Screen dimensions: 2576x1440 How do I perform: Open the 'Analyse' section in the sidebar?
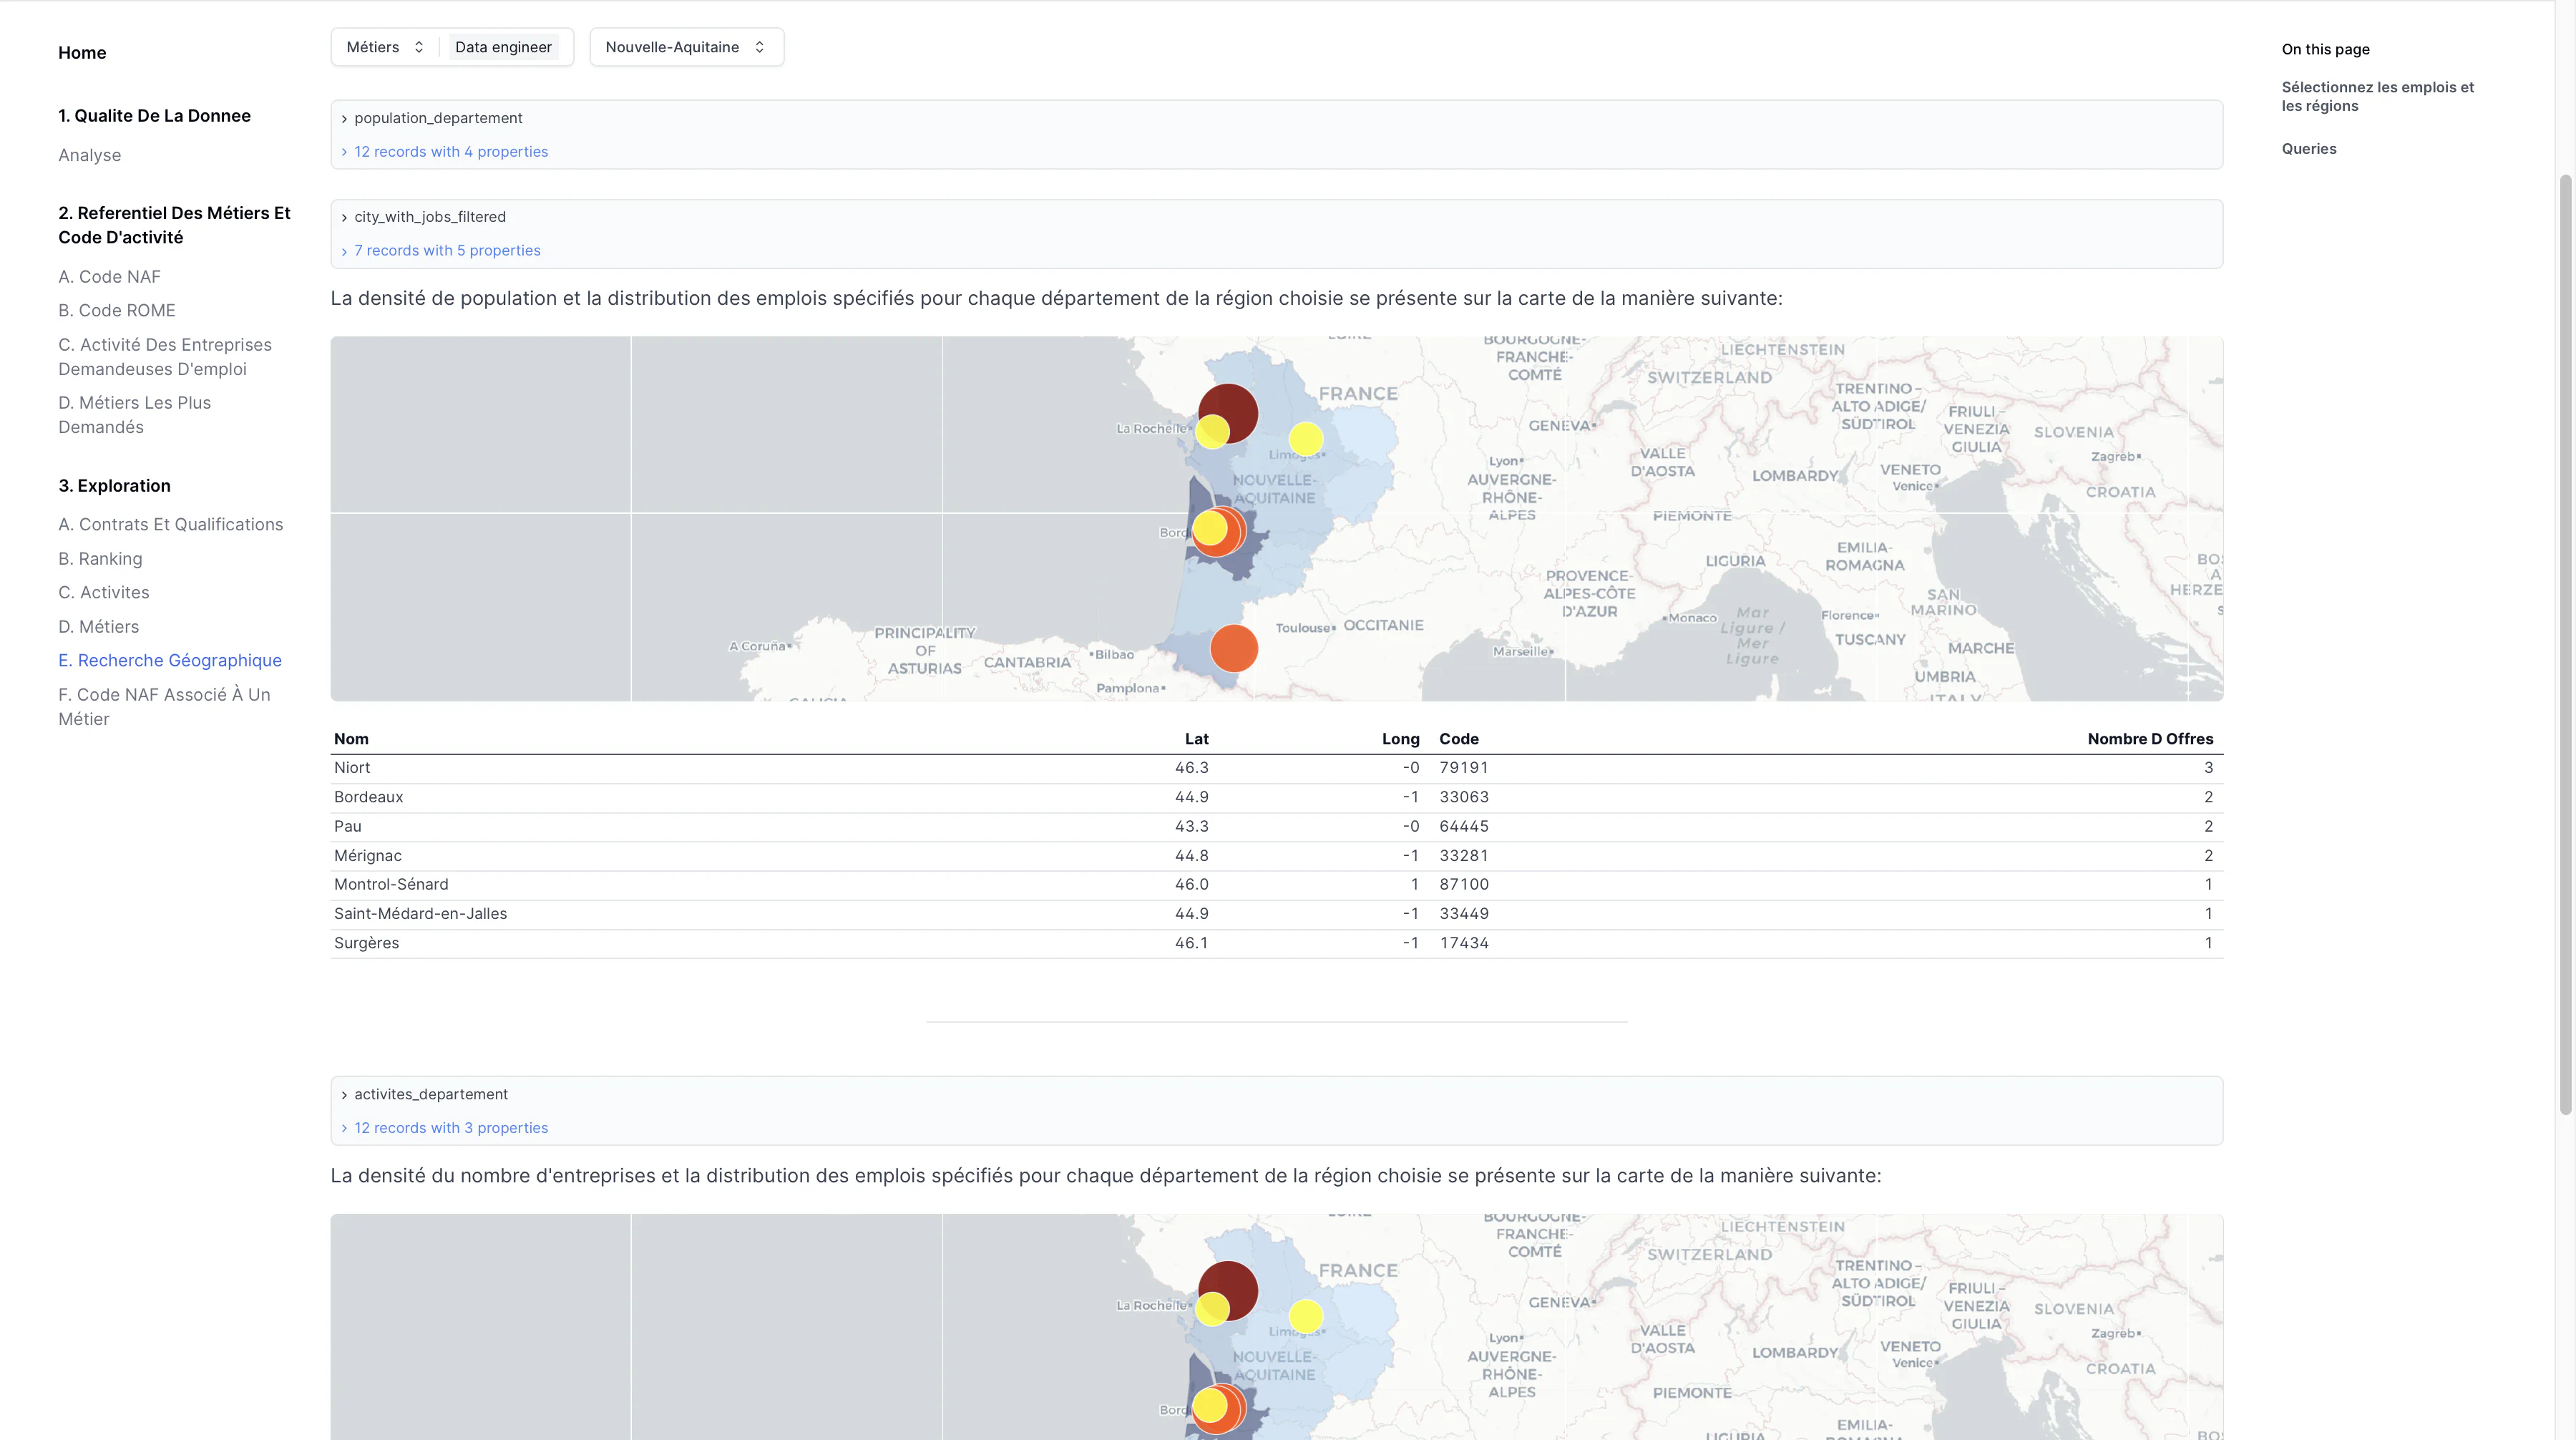[90, 155]
